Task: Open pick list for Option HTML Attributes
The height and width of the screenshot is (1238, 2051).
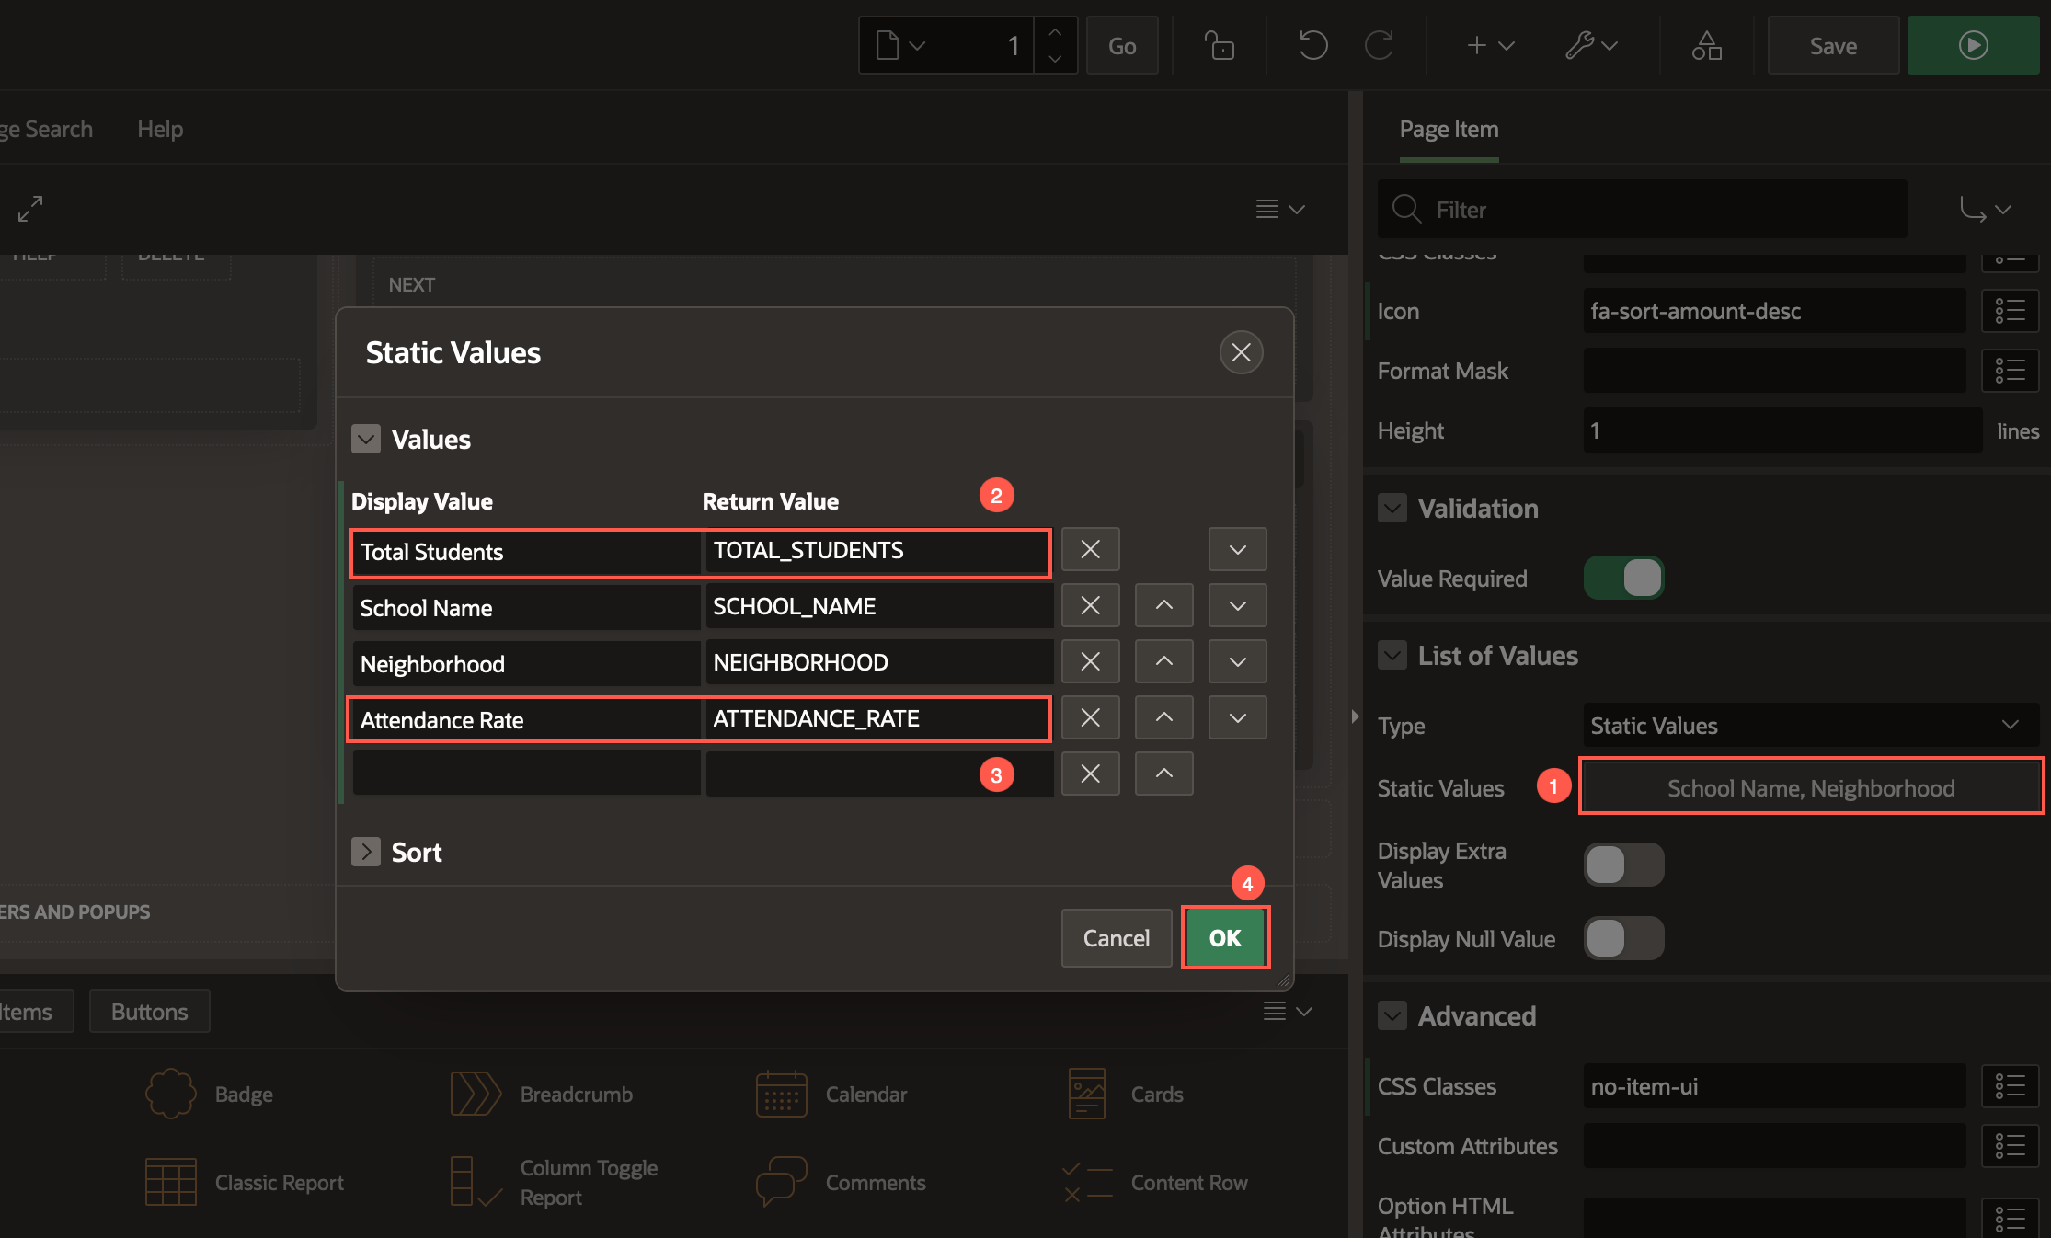Action: (x=2010, y=1218)
